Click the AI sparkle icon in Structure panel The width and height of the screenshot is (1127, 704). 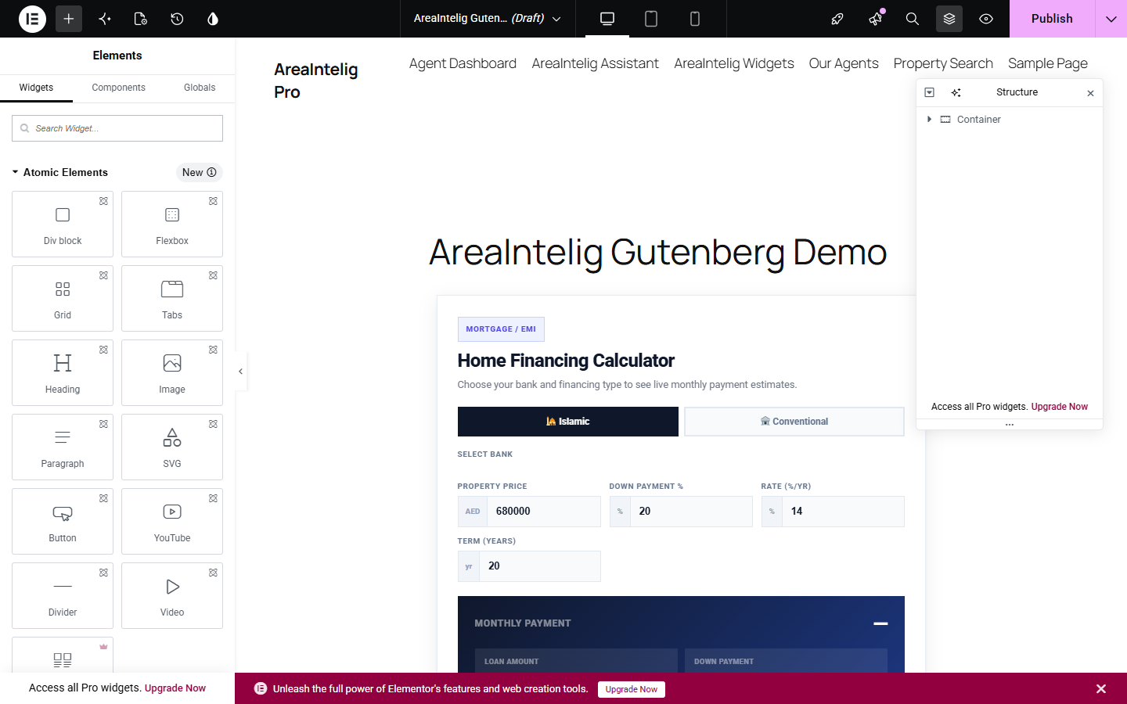point(956,92)
